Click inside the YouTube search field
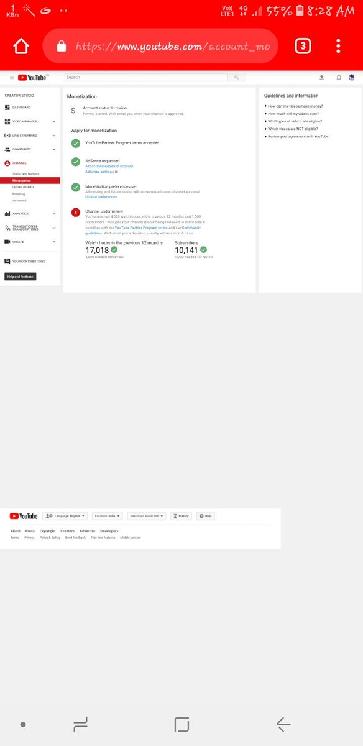Image resolution: width=363 pixels, height=746 pixels. [145, 78]
